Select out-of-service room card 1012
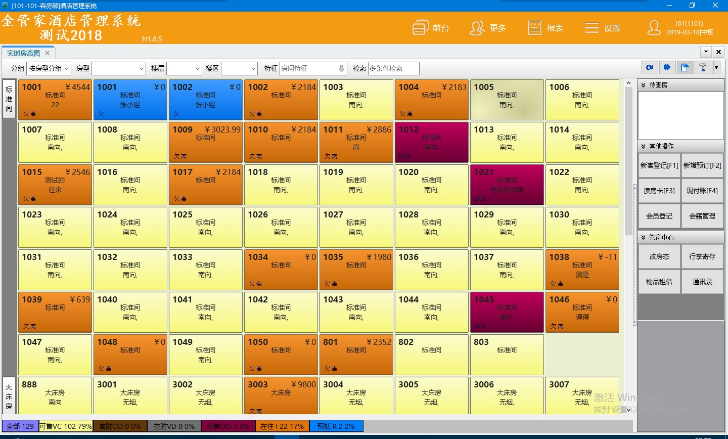Viewport: 728px width, 439px height. (x=432, y=142)
